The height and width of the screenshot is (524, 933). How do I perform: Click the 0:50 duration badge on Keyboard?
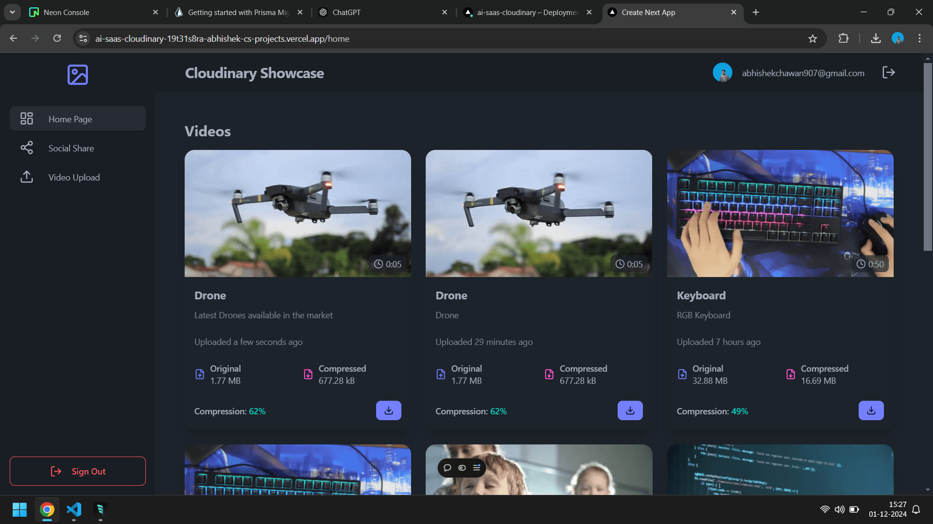point(870,264)
